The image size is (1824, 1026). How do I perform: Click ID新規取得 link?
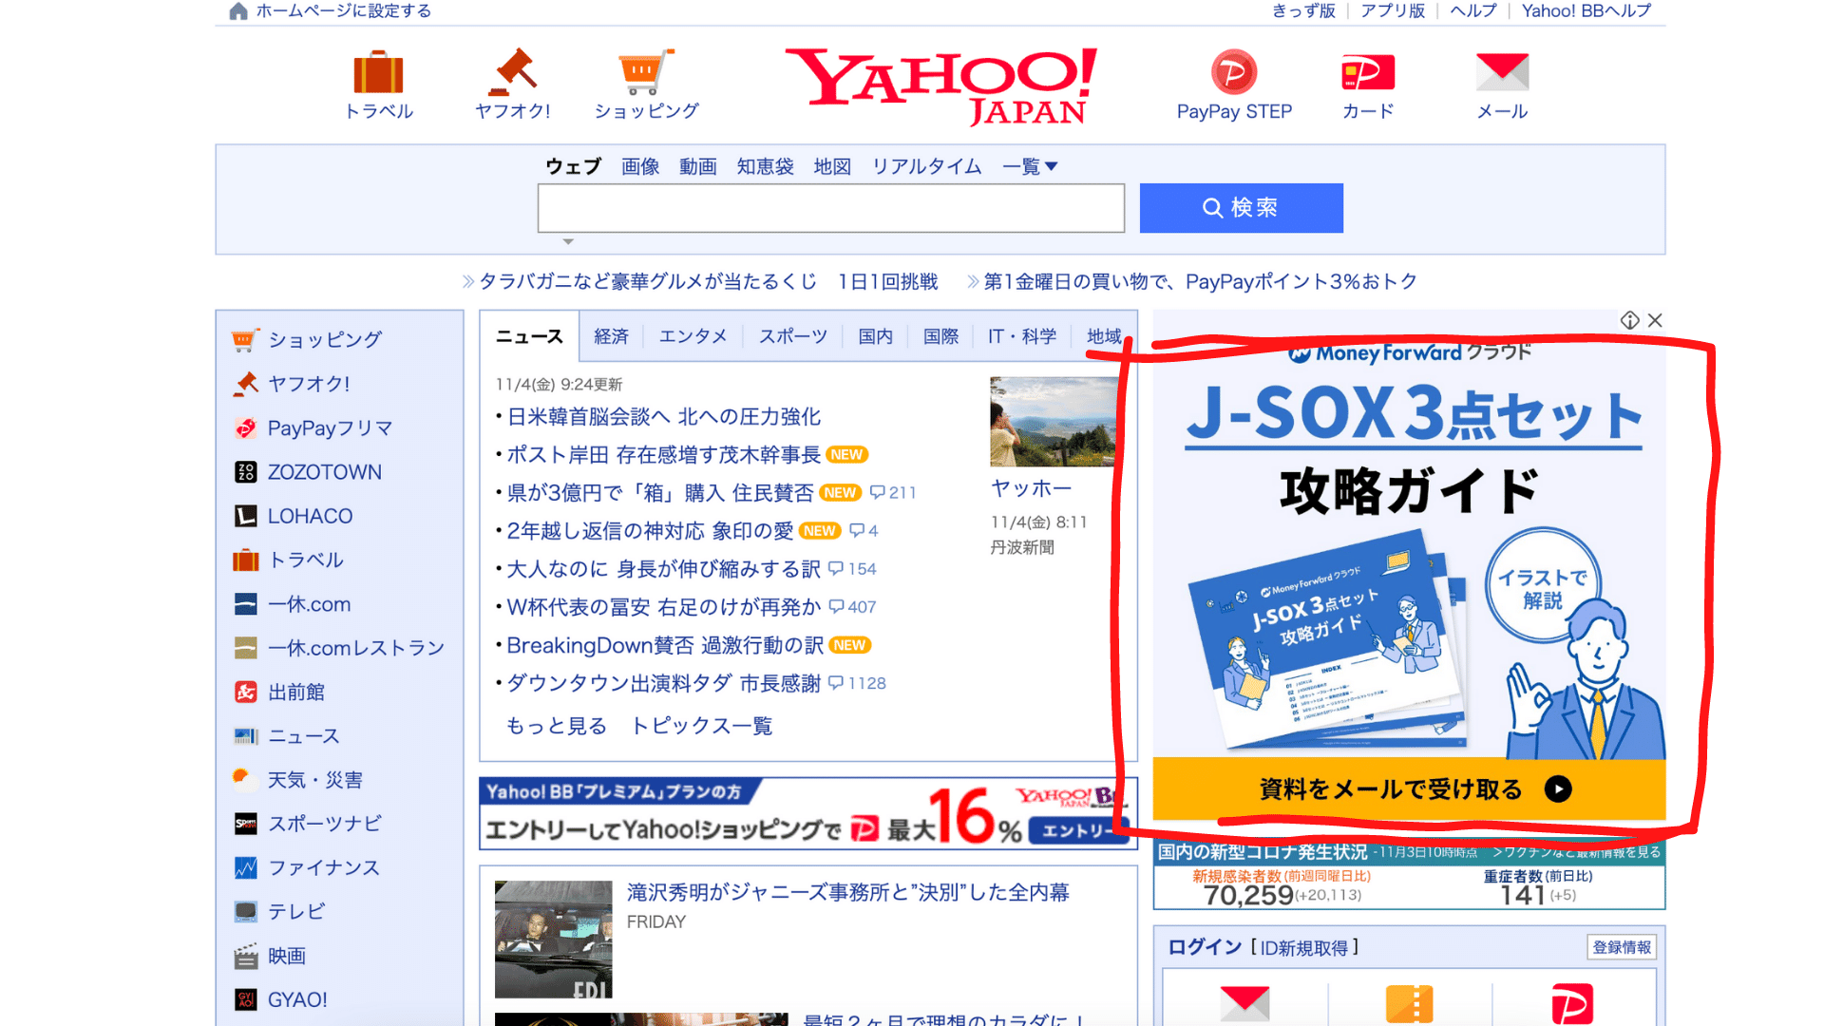[x=1304, y=947]
